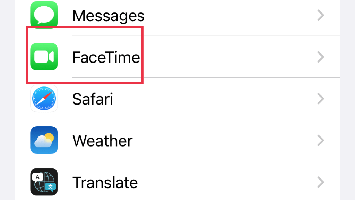This screenshot has height=200, width=355.
Task: Click the Weather row disclosure chevron
Action: point(321,140)
